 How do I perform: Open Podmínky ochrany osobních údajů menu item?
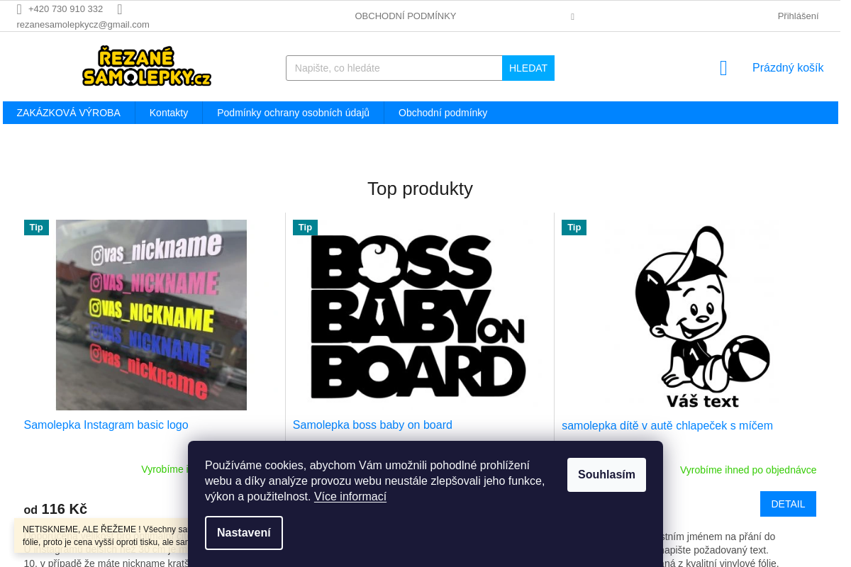point(293,113)
